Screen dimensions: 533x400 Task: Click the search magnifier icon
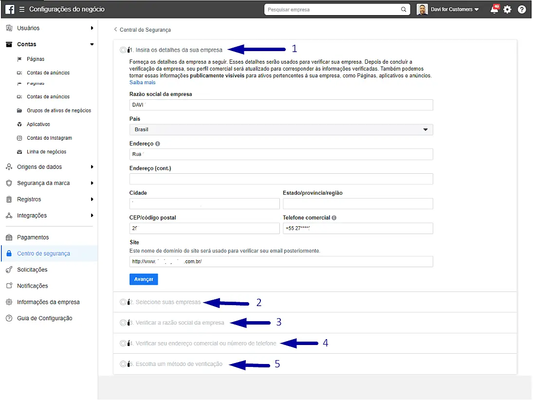pyautogui.click(x=404, y=9)
